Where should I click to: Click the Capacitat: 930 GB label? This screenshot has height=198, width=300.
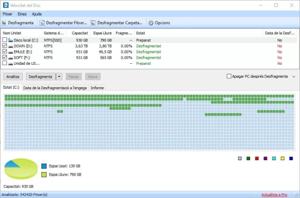coord(18,187)
